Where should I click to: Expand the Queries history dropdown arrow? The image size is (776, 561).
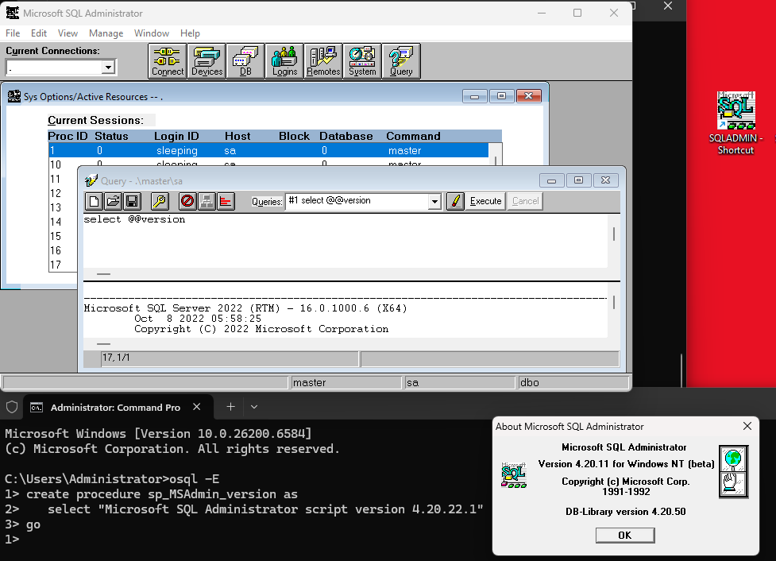pyautogui.click(x=434, y=202)
